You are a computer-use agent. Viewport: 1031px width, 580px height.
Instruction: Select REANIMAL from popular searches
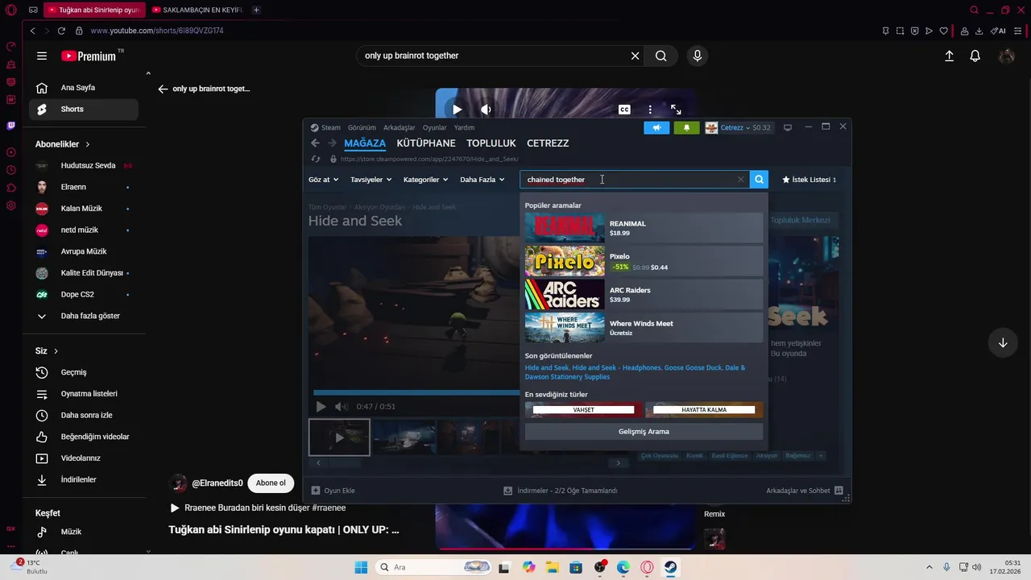pos(643,228)
